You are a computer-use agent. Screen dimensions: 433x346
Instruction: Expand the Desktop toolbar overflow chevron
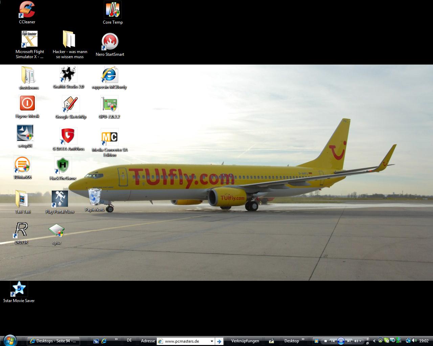(x=303, y=339)
